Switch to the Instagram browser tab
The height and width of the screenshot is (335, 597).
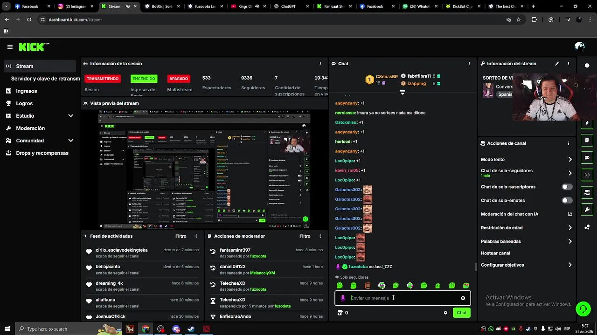[75, 7]
